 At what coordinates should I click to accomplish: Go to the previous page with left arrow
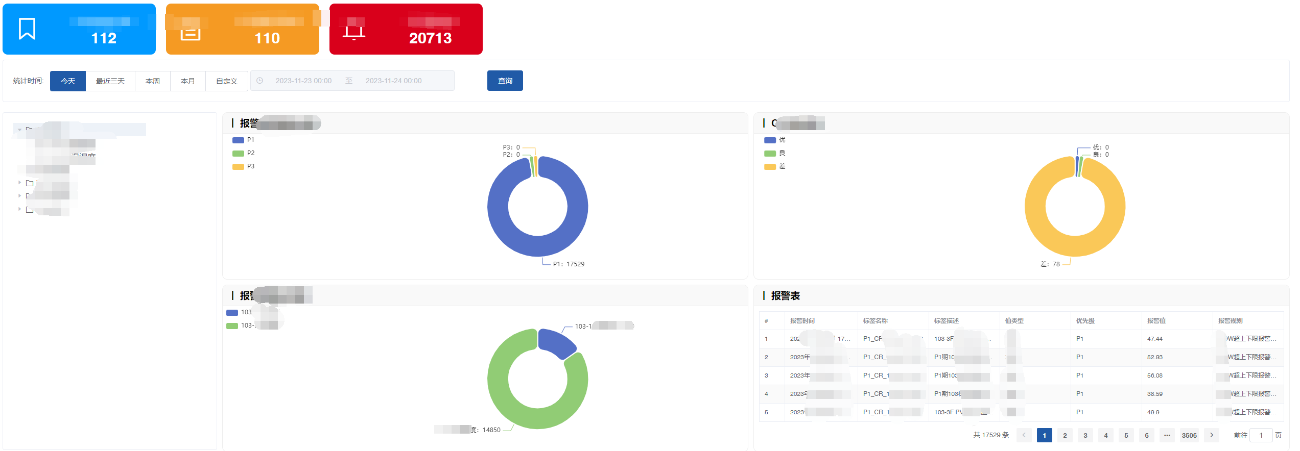[1024, 435]
